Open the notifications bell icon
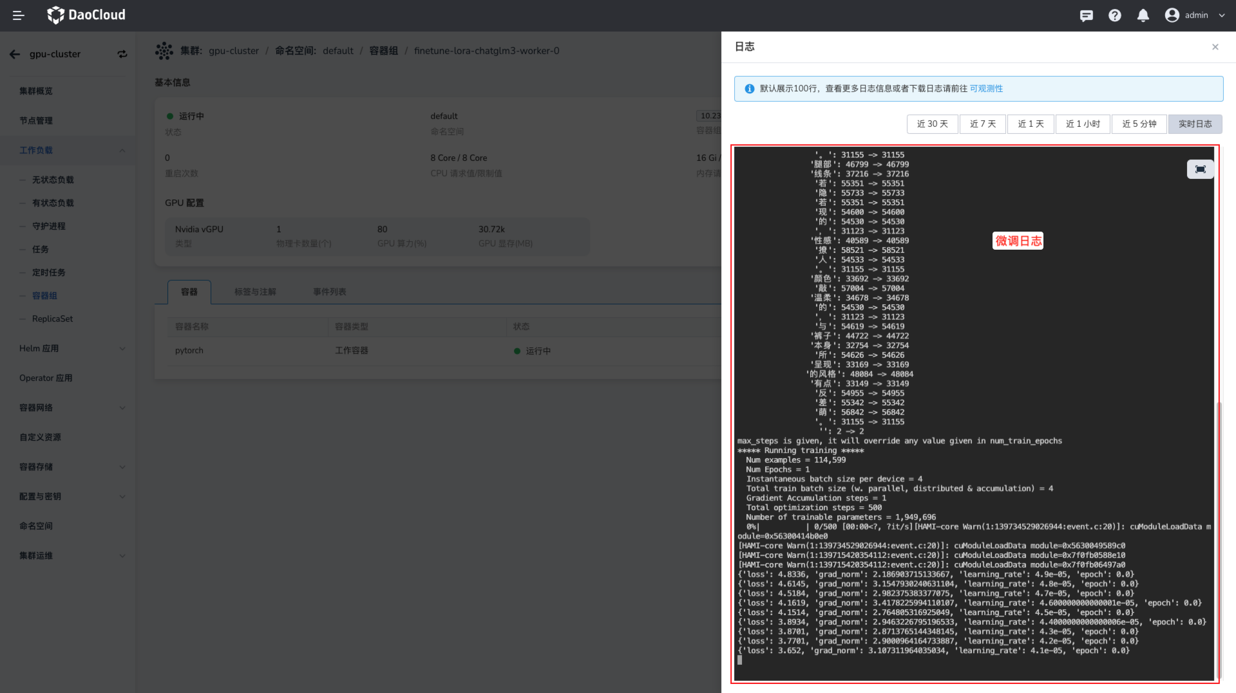 point(1143,15)
